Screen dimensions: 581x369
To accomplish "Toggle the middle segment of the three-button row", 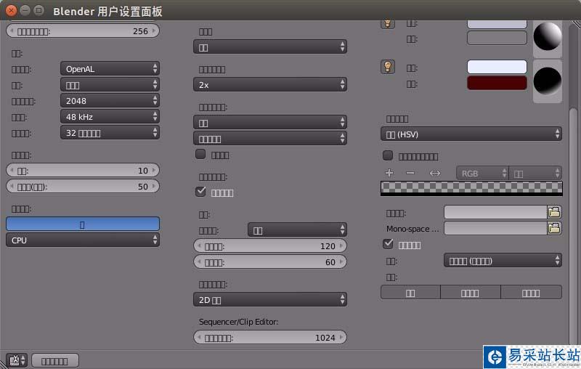I will coord(471,292).
